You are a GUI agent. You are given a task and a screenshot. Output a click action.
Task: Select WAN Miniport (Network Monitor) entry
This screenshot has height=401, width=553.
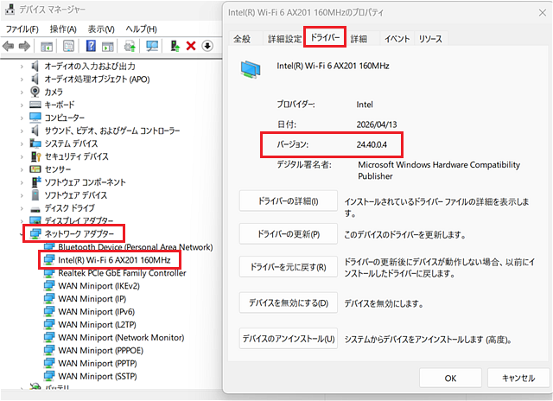[121, 338]
